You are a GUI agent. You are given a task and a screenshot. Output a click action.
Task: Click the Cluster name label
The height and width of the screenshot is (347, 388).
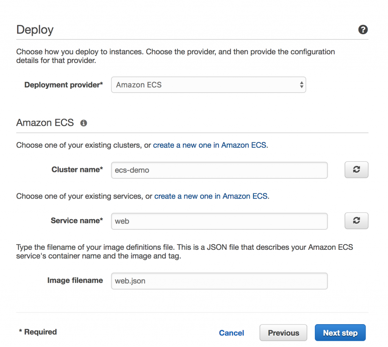(x=77, y=170)
